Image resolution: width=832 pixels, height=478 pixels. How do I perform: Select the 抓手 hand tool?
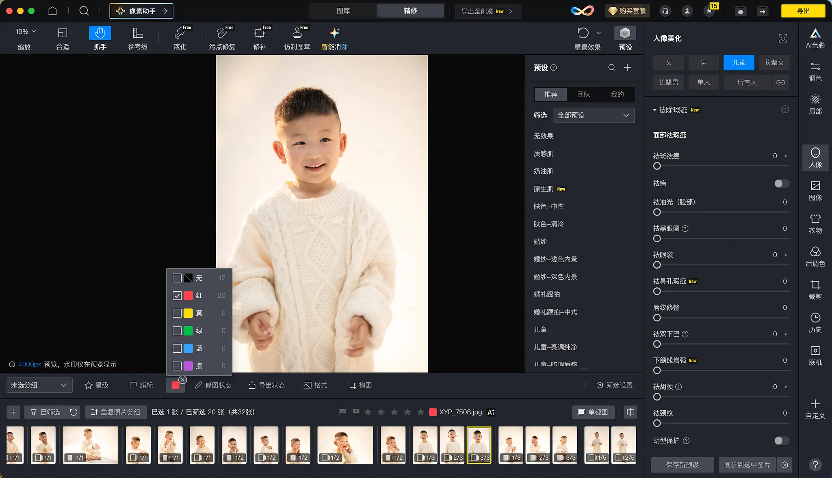tap(100, 38)
